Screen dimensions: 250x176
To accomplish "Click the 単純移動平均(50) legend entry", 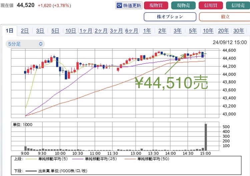I will pos(147,159).
